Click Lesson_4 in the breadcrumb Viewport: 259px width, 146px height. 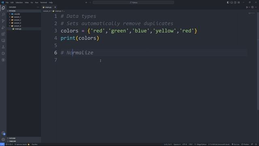47,11
